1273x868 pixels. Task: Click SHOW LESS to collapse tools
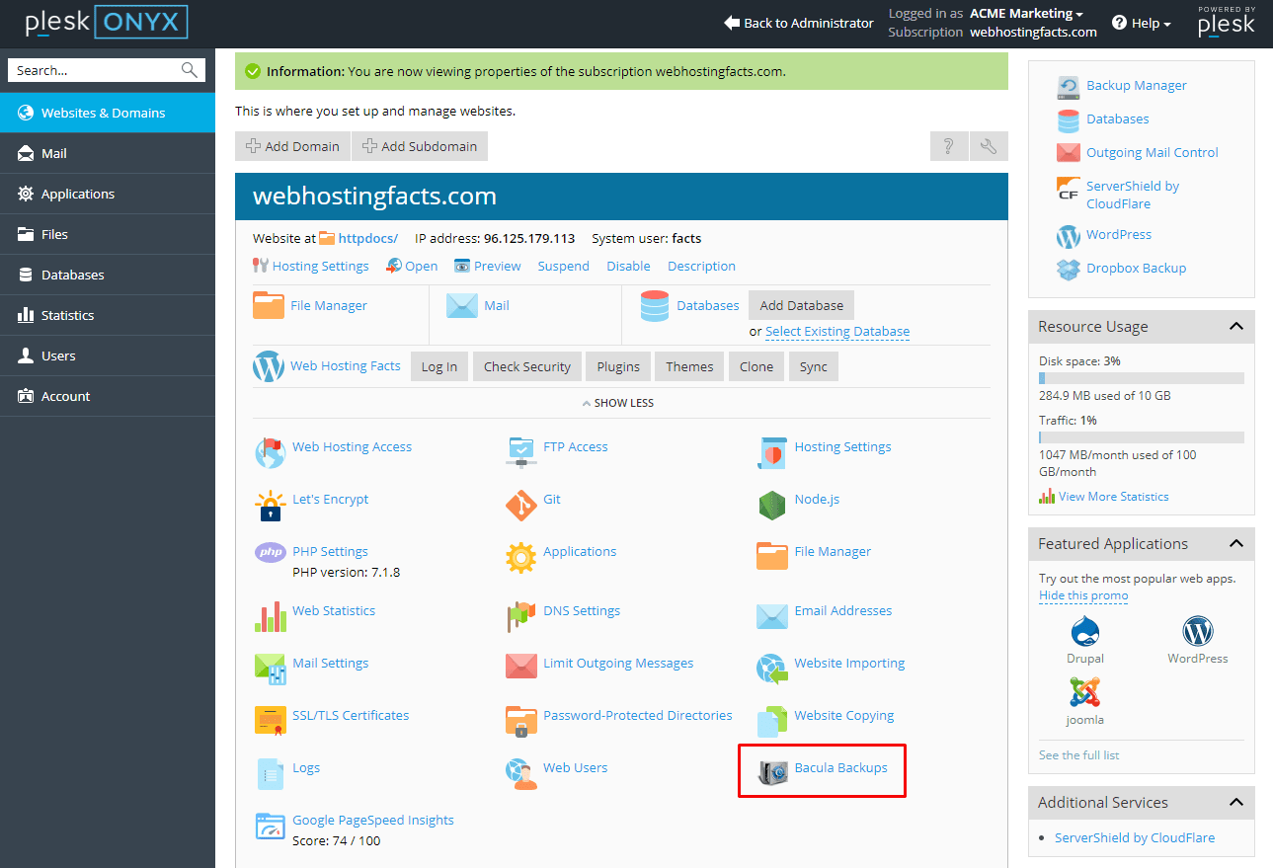pyautogui.click(x=617, y=403)
